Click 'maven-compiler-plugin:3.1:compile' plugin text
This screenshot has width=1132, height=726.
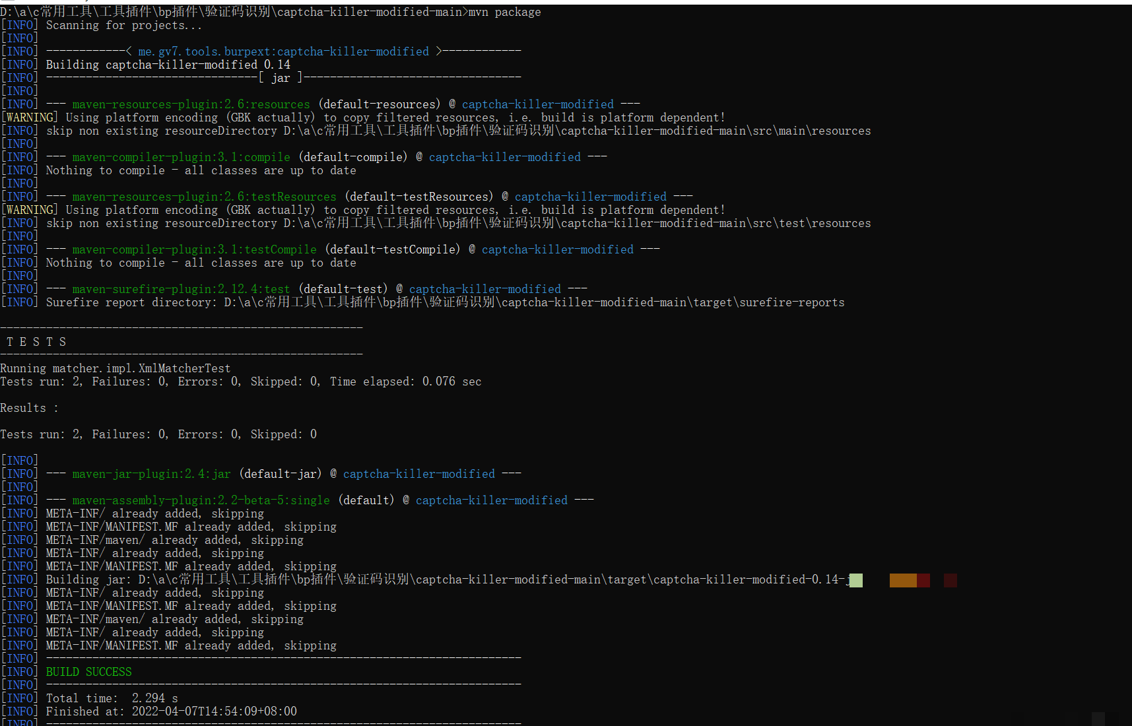(x=181, y=157)
